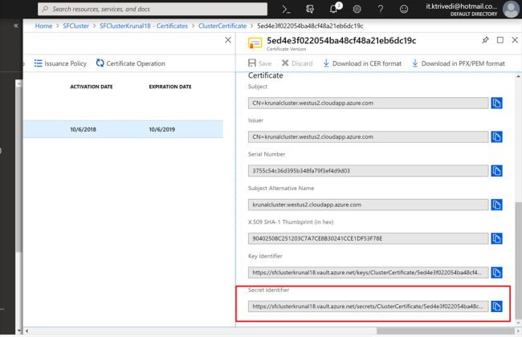The image size is (522, 337).
Task: Open portal settings gear
Action: 357,9
